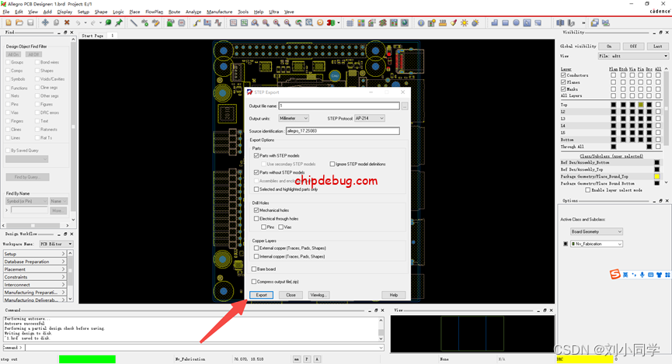Click the Open folder toolbar icon
672x364 pixels.
19,23
